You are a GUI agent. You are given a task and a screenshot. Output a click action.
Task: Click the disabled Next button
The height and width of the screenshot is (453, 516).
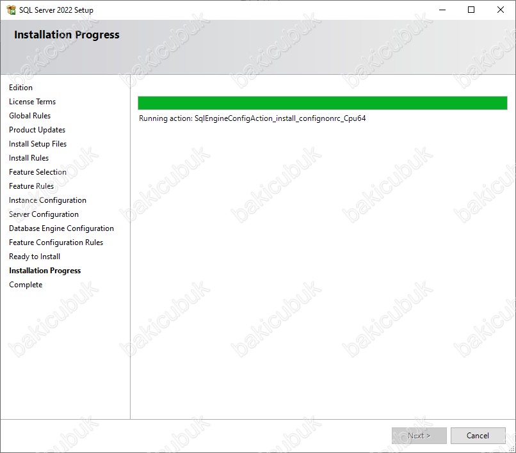point(419,436)
